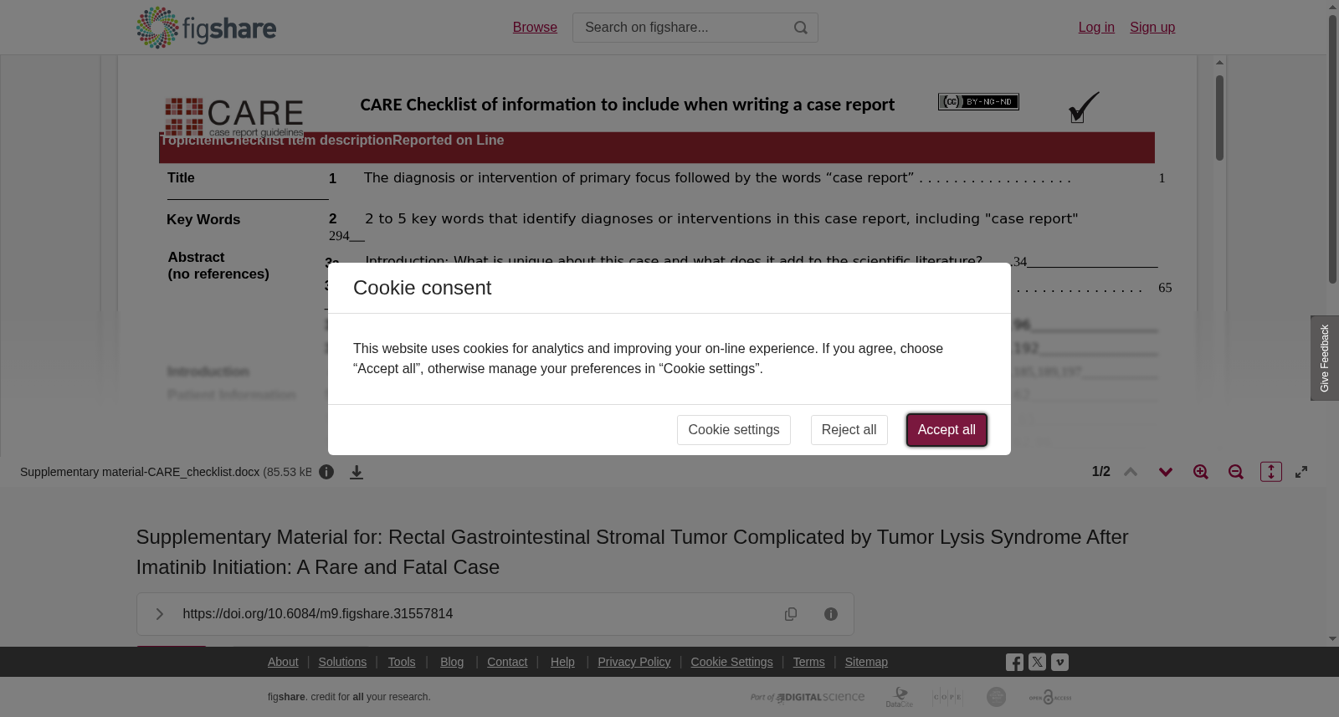Accept all cookies

pyautogui.click(x=947, y=430)
